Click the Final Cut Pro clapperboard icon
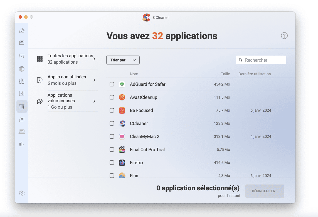This screenshot has width=318, height=217. [x=122, y=149]
